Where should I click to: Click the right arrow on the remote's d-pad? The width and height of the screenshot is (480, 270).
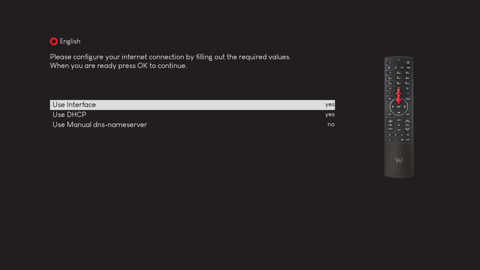pos(405,107)
